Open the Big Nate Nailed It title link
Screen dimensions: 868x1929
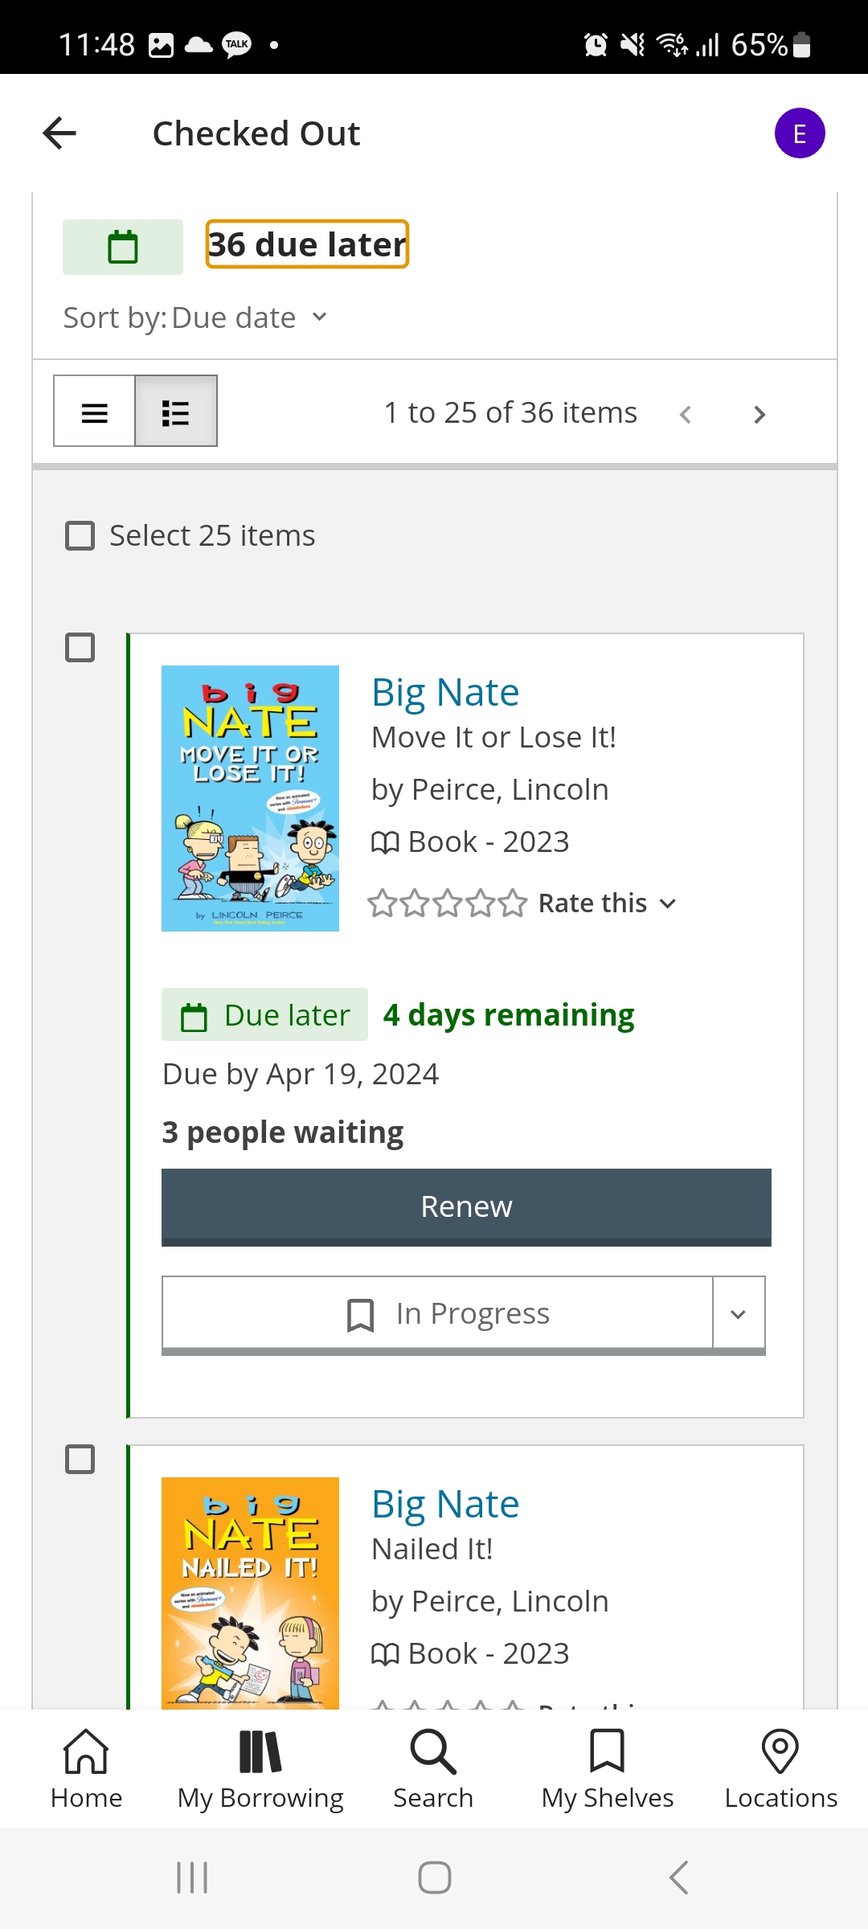[445, 1504]
